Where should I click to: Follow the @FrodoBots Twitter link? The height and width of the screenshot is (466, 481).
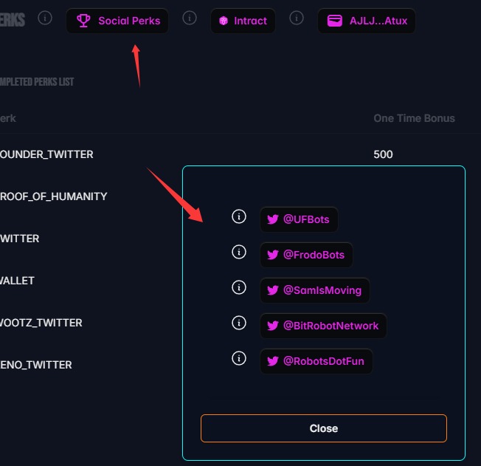click(x=306, y=255)
